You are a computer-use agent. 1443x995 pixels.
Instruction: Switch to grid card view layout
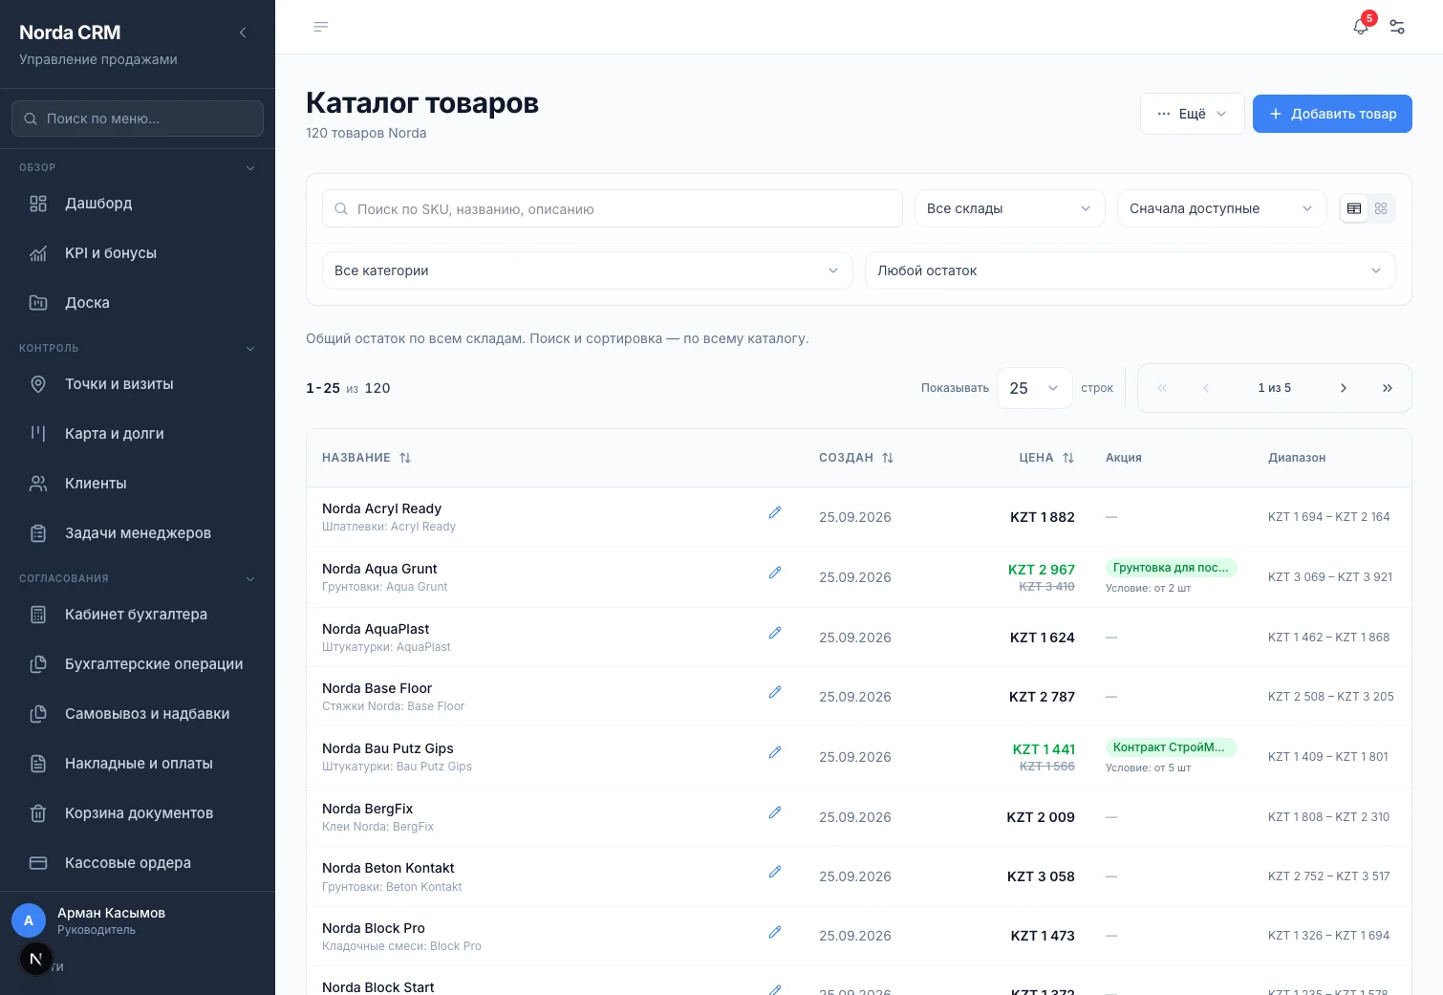pos(1381,208)
